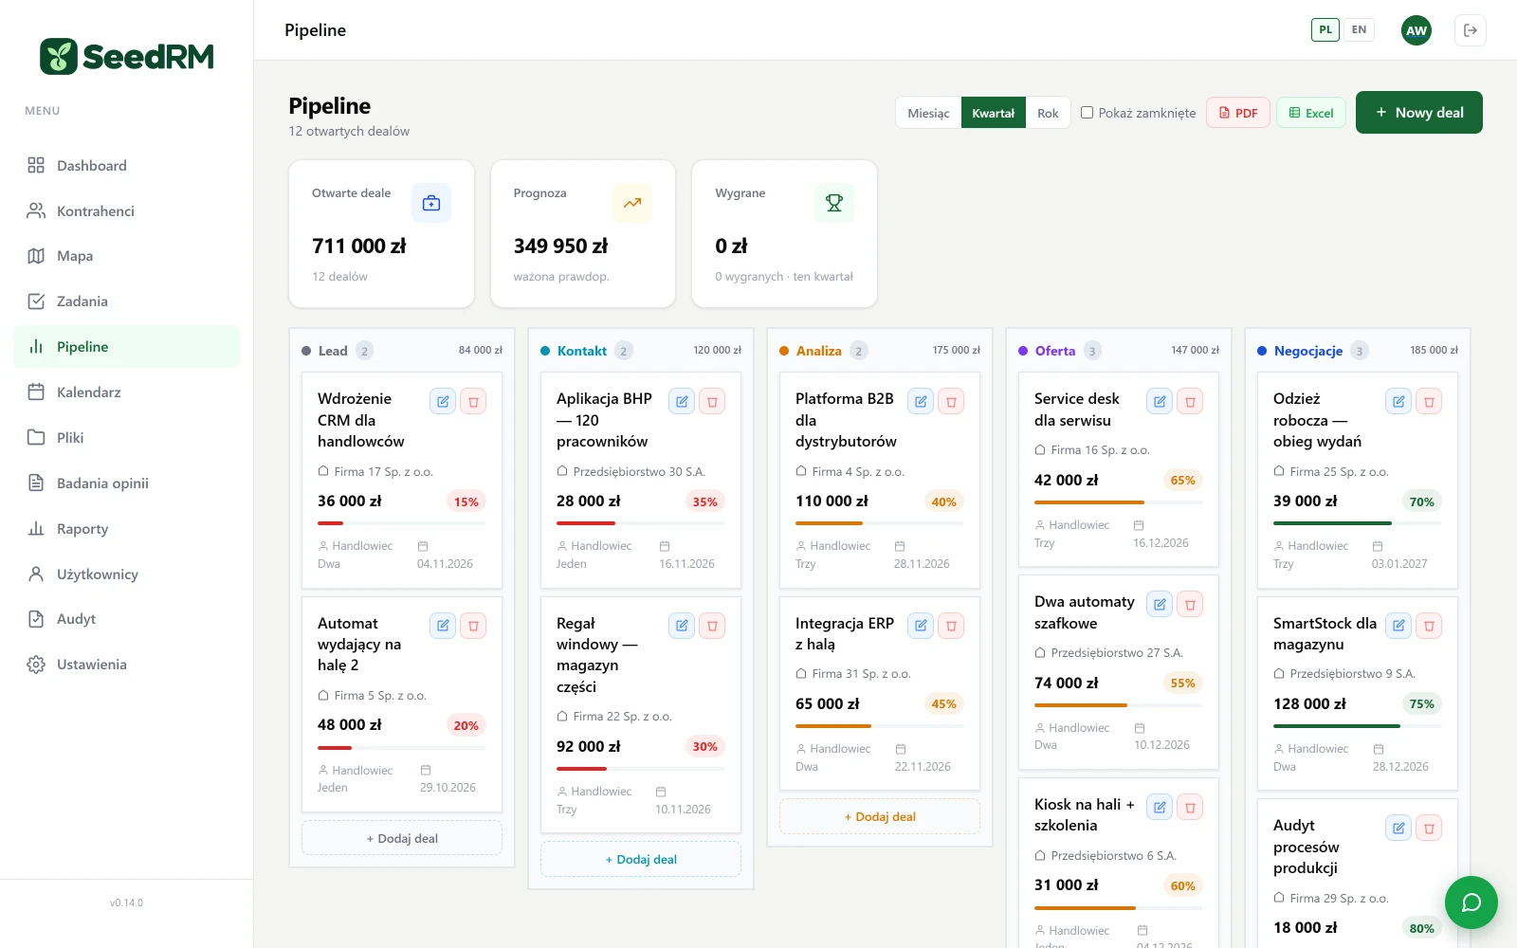
Task: Add a deal to the Kontakt column
Action: tap(641, 859)
